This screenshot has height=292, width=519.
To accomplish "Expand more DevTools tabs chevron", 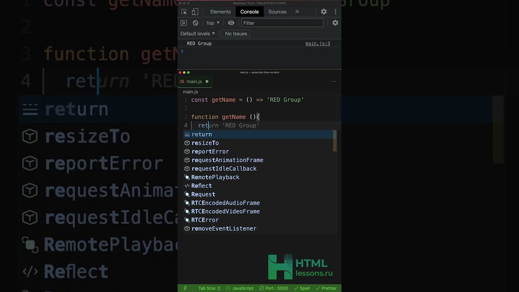I will [297, 12].
